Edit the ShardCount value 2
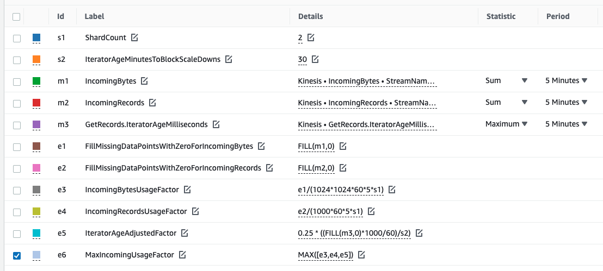603x271 pixels. [311, 37]
